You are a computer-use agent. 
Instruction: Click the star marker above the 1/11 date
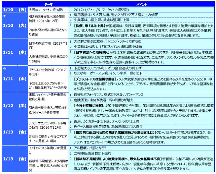pos(3,69)
